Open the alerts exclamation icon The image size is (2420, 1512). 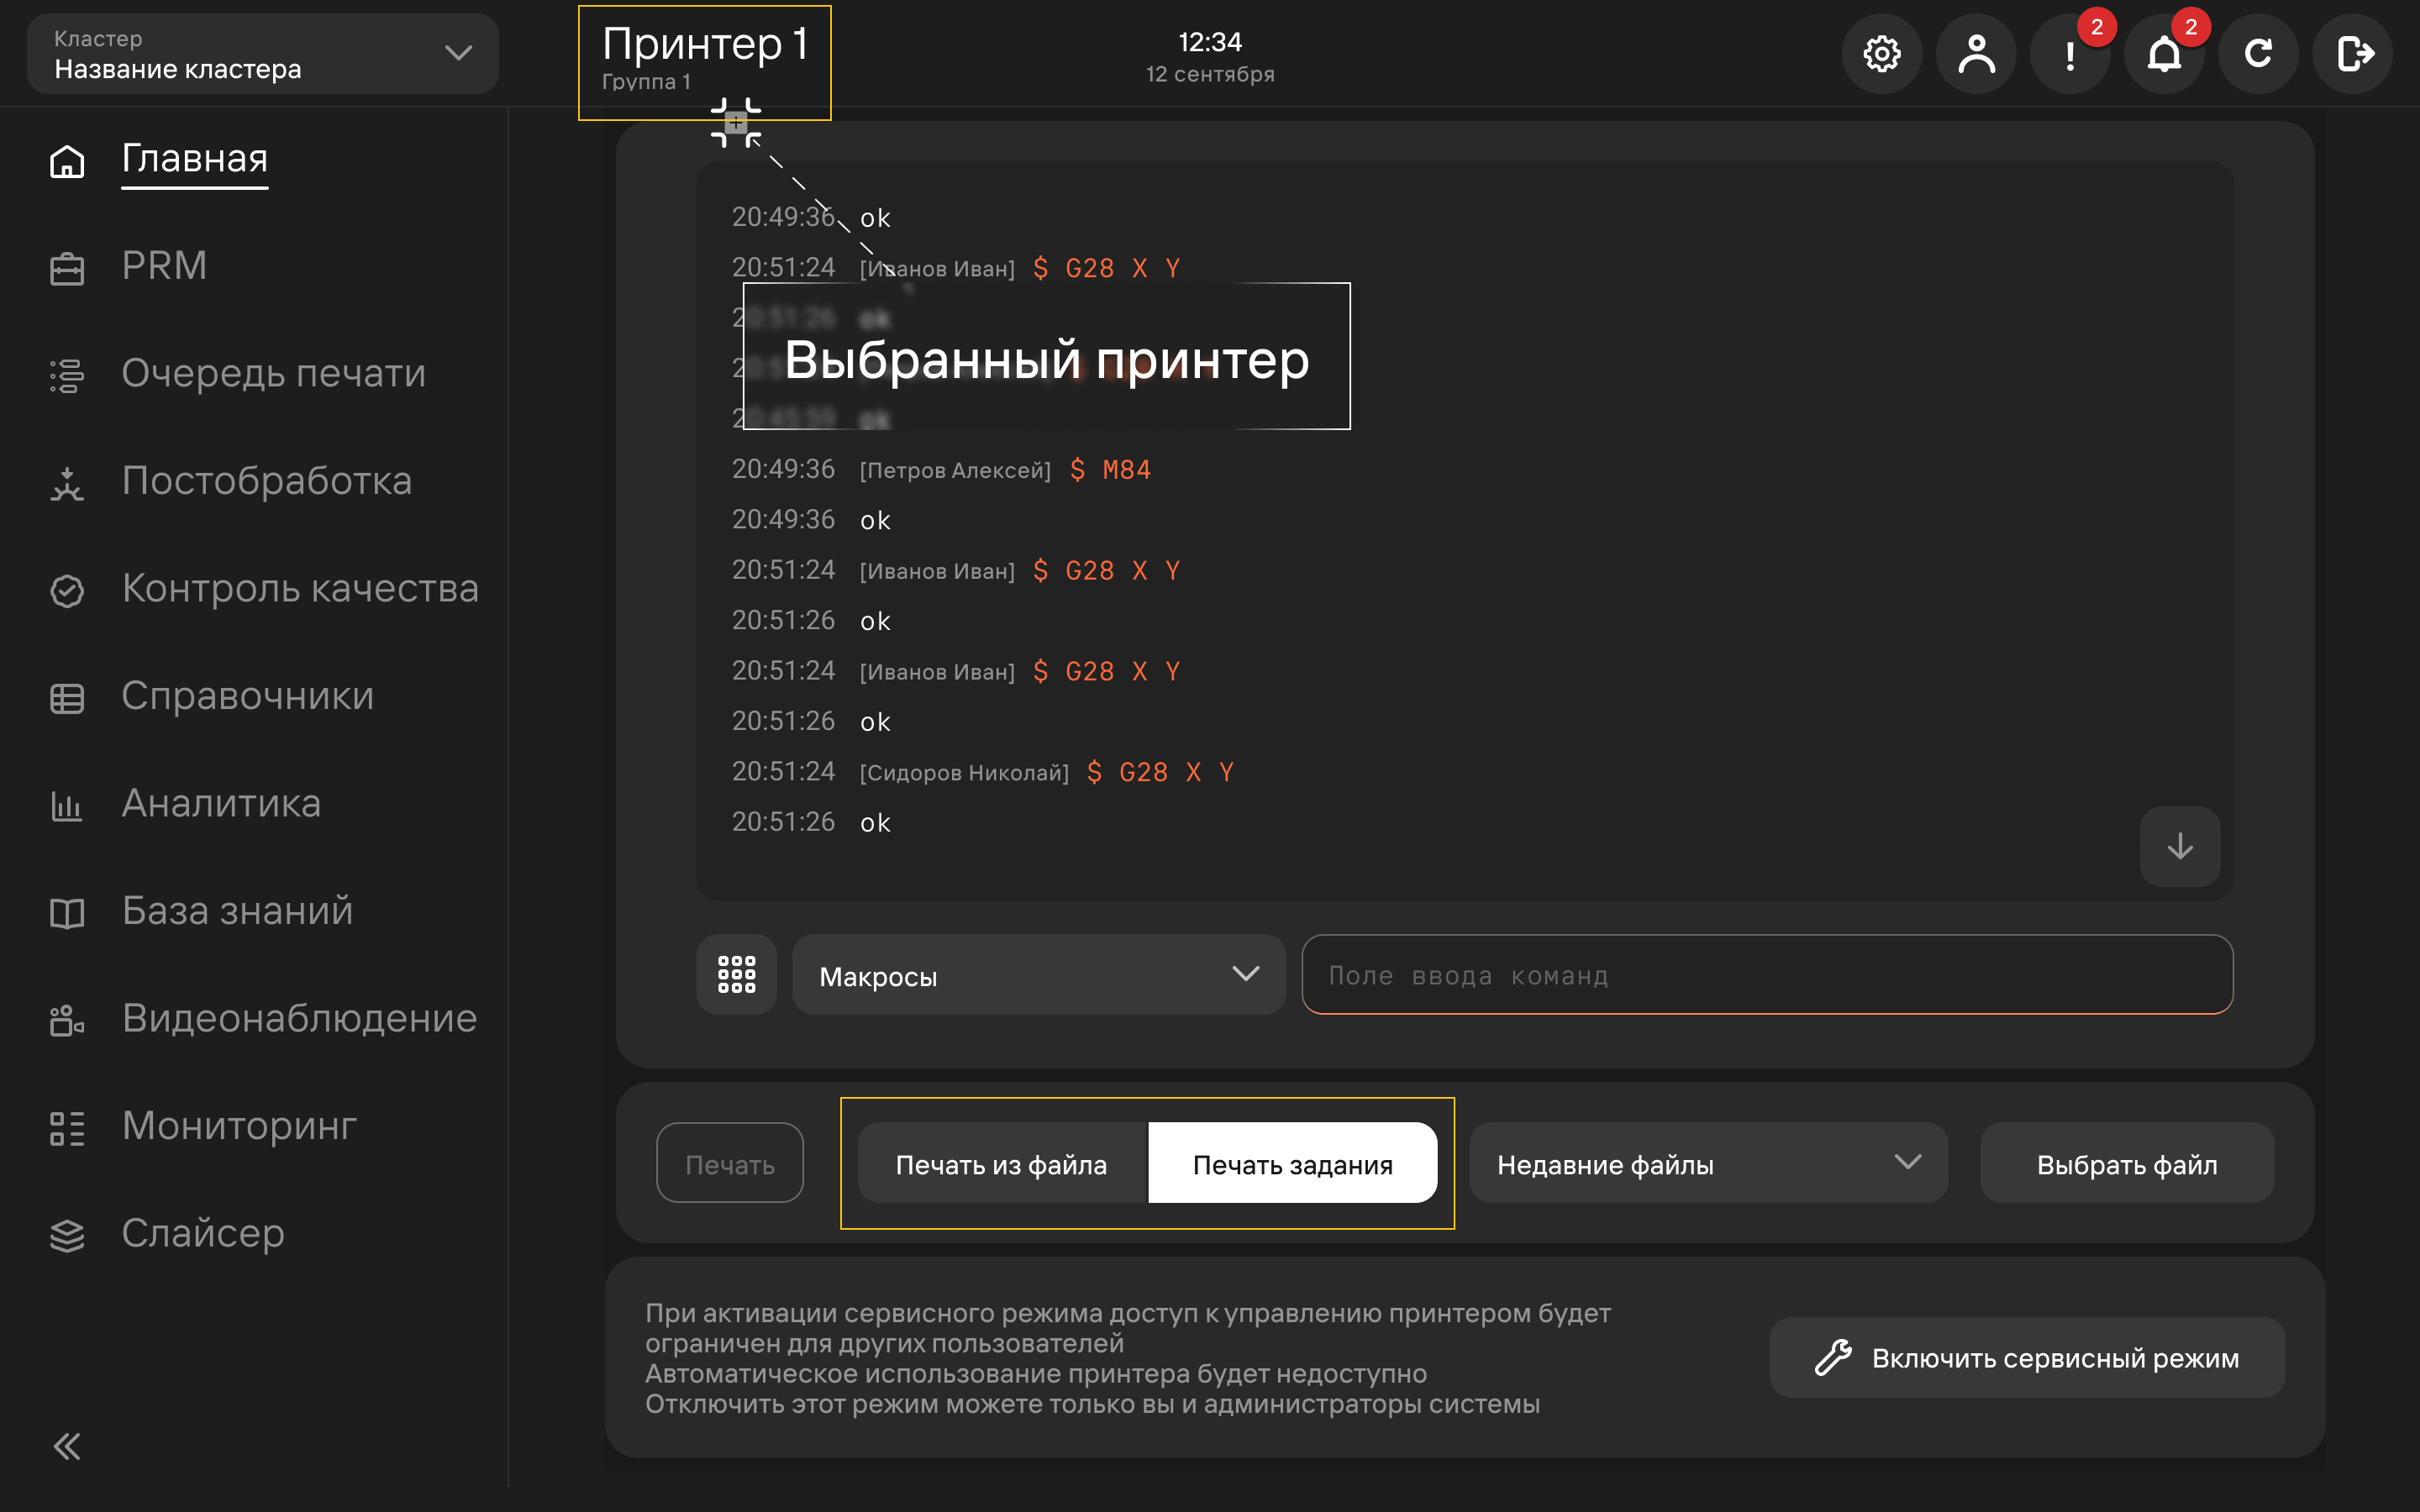coord(2069,54)
